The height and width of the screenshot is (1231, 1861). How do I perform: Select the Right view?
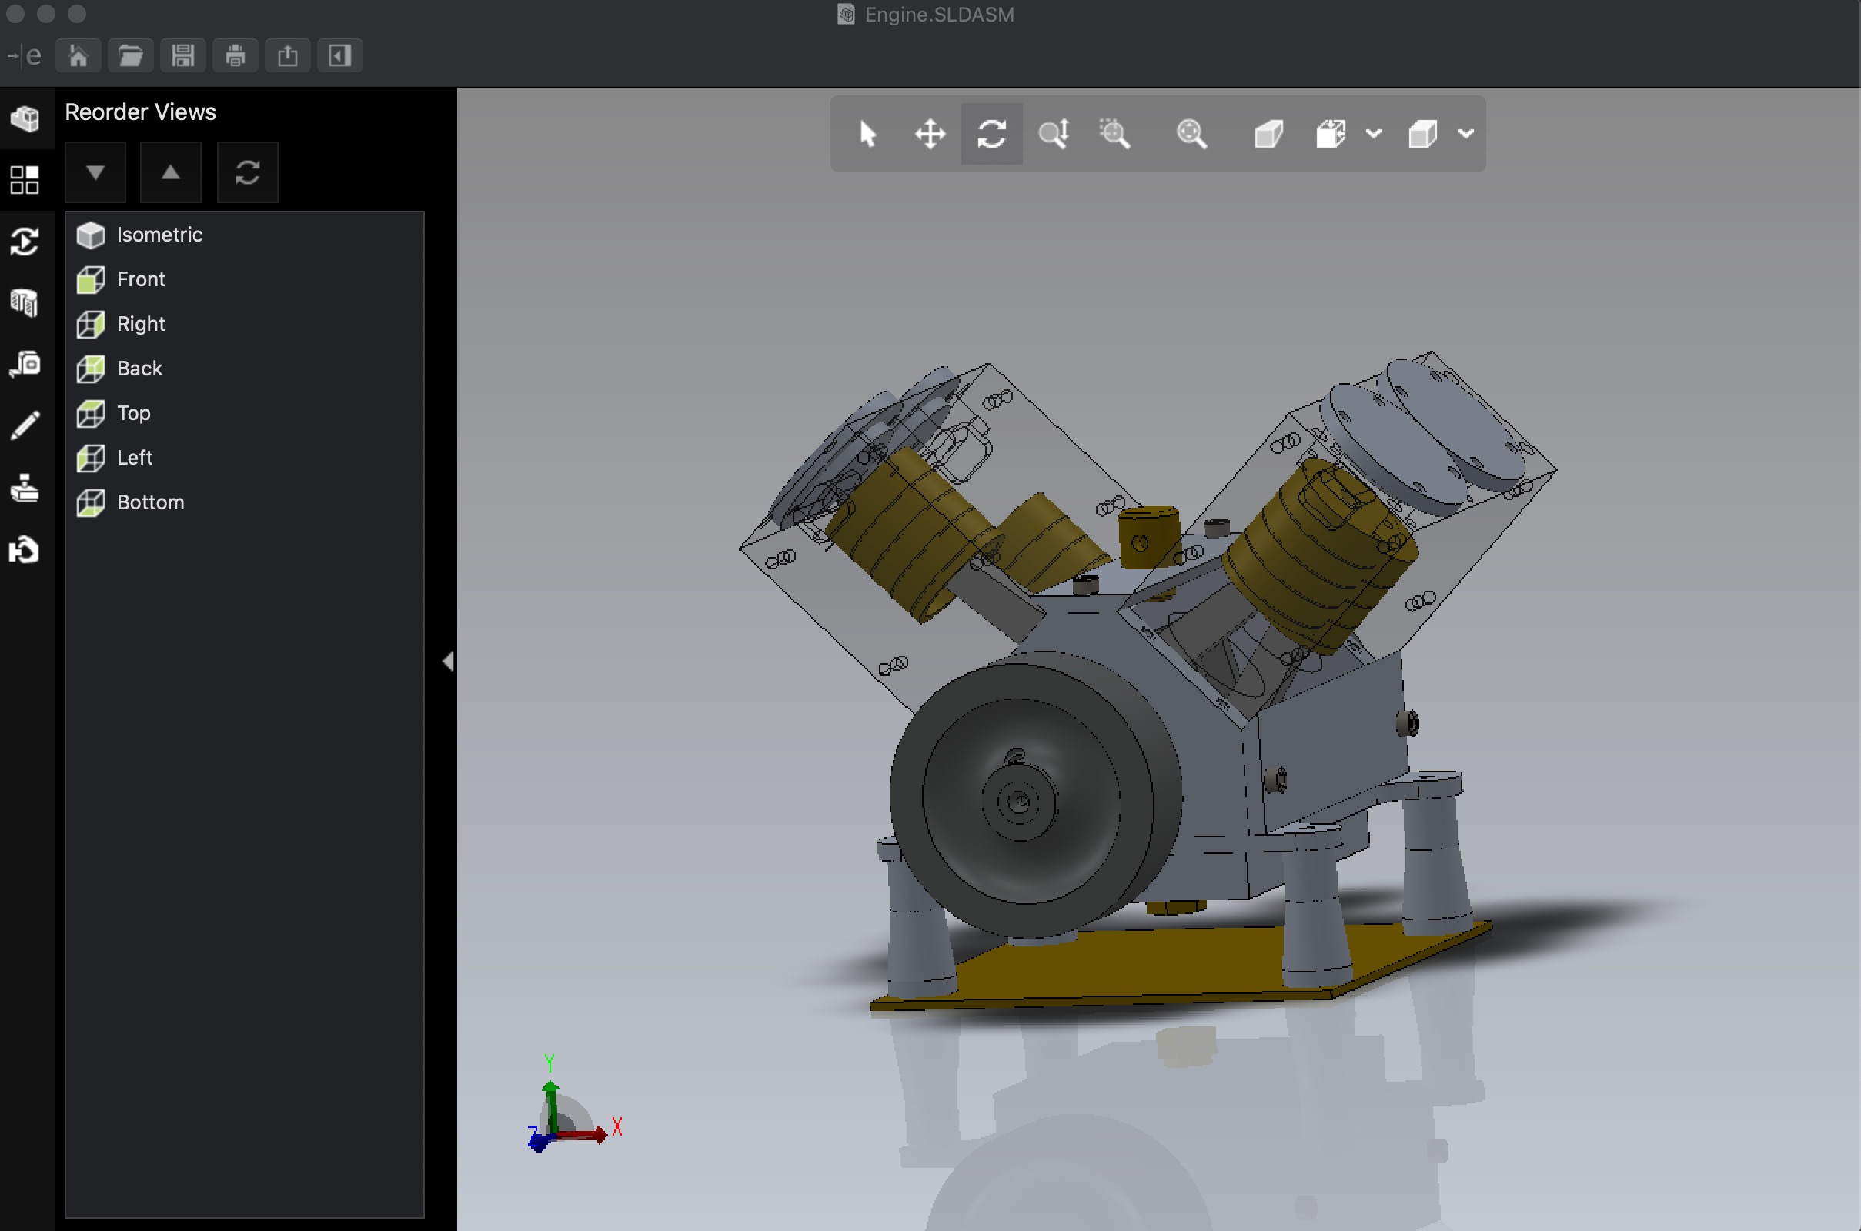[x=244, y=324]
